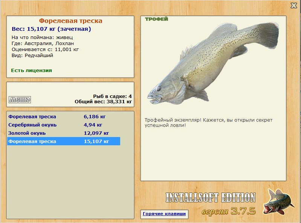This screenshot has width=301, height=223.
Task: Select Золотой окунь 12,097 кг row
Action: (64, 133)
